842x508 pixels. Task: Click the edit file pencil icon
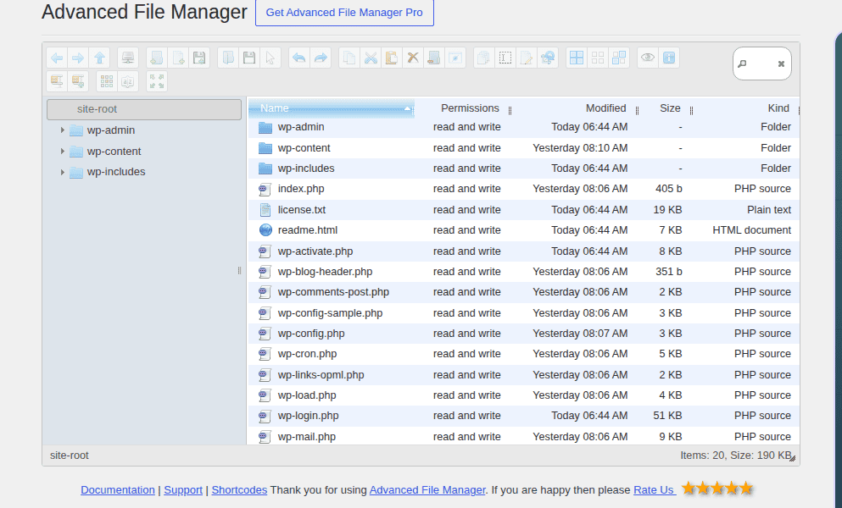point(527,58)
